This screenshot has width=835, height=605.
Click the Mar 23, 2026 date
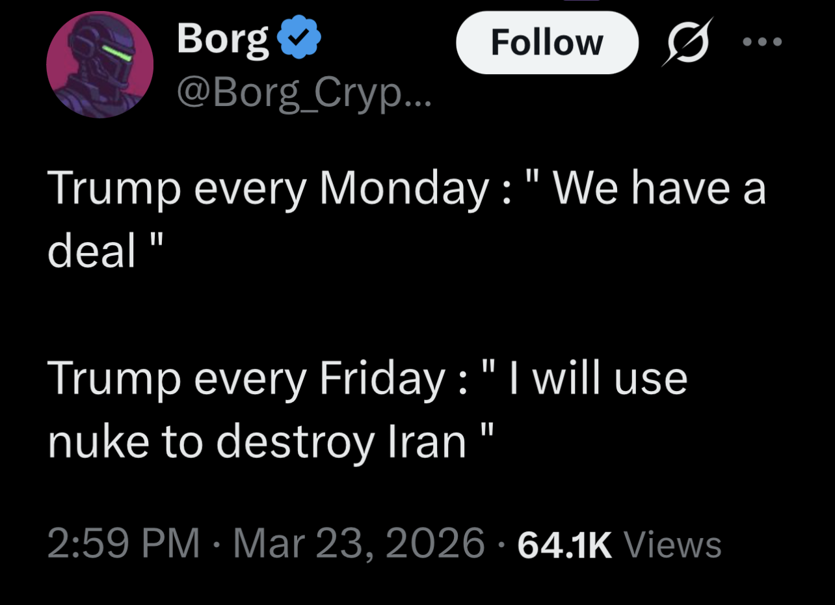coord(359,543)
